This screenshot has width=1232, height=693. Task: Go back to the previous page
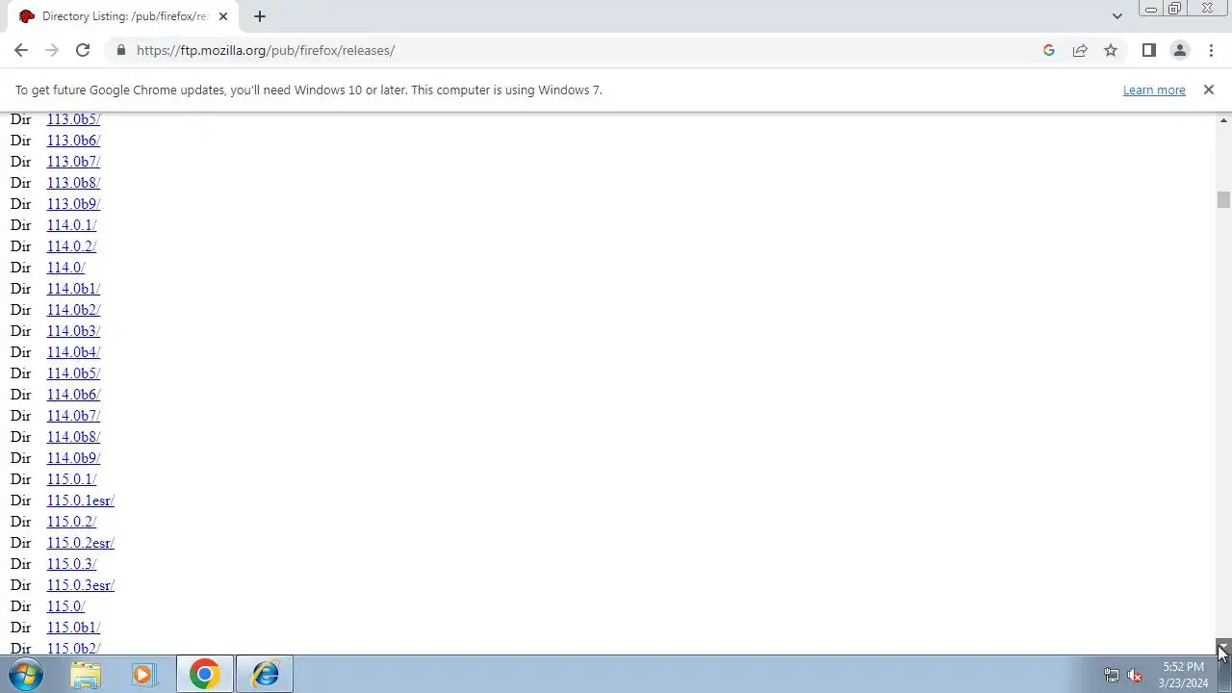[x=21, y=50]
